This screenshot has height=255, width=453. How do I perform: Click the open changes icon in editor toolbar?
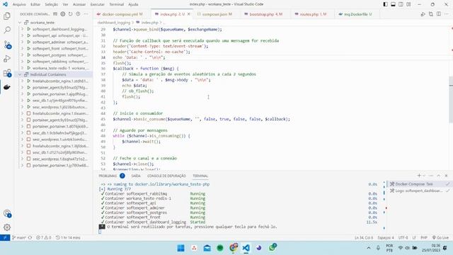[431, 14]
